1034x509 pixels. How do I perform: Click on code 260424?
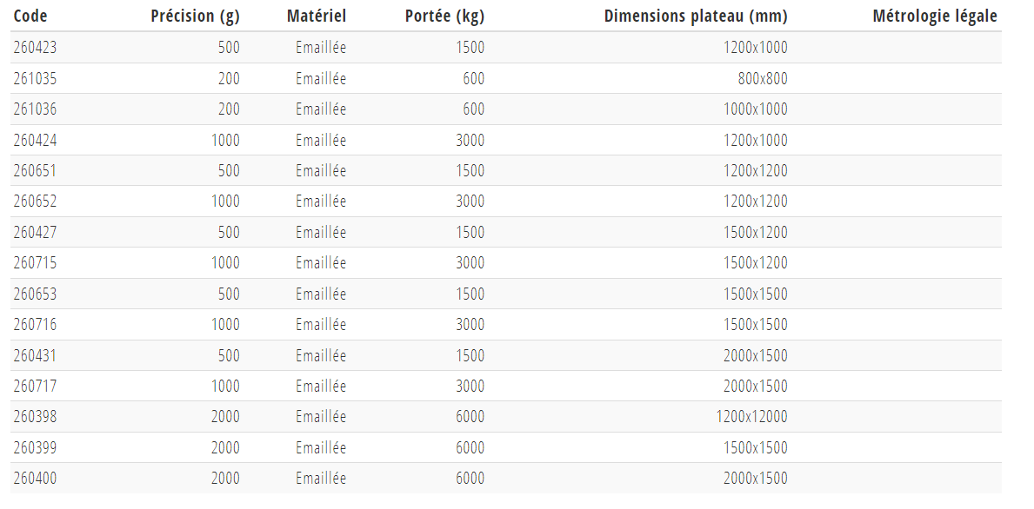35,140
